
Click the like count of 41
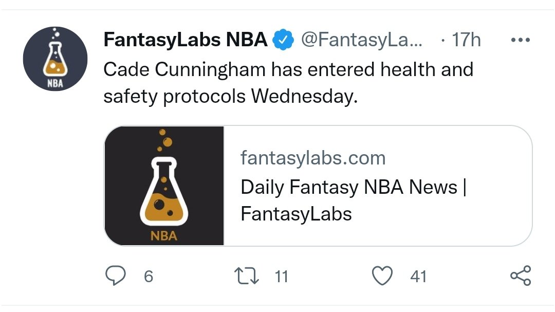pyautogui.click(x=418, y=277)
